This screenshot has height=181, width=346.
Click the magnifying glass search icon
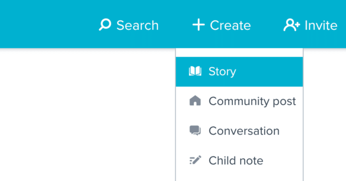[x=105, y=25]
